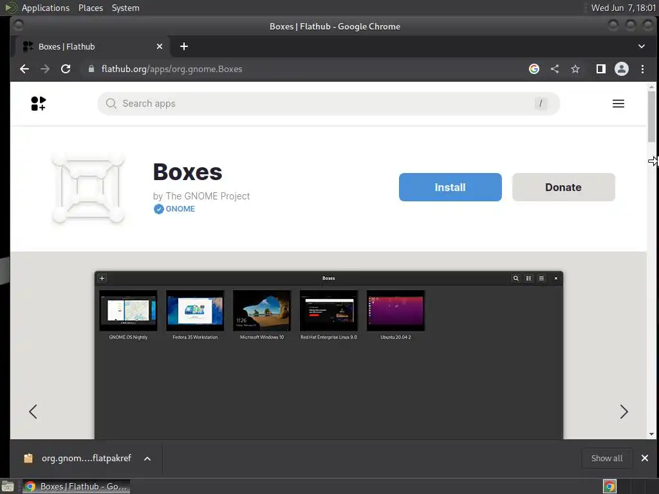
Task: Toggle Chrome side panel icon
Action: 600,69
